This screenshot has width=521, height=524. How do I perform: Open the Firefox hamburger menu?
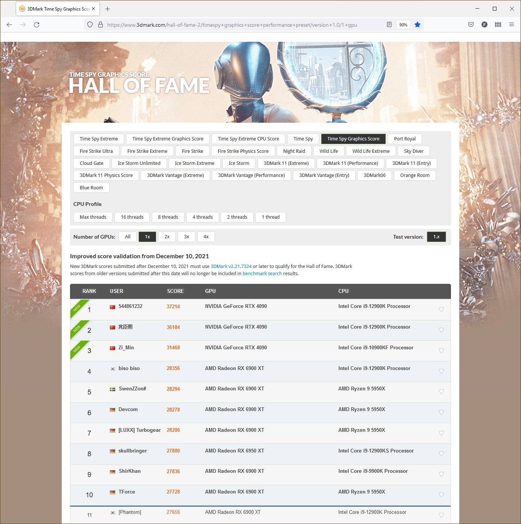(512, 25)
